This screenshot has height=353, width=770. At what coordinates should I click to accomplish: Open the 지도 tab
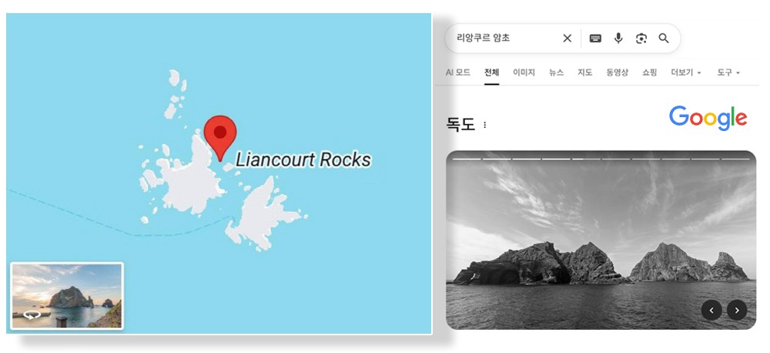point(584,72)
